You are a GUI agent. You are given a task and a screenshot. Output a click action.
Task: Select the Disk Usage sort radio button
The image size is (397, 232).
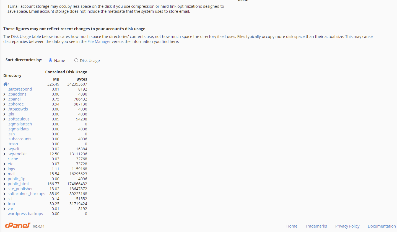coord(76,60)
